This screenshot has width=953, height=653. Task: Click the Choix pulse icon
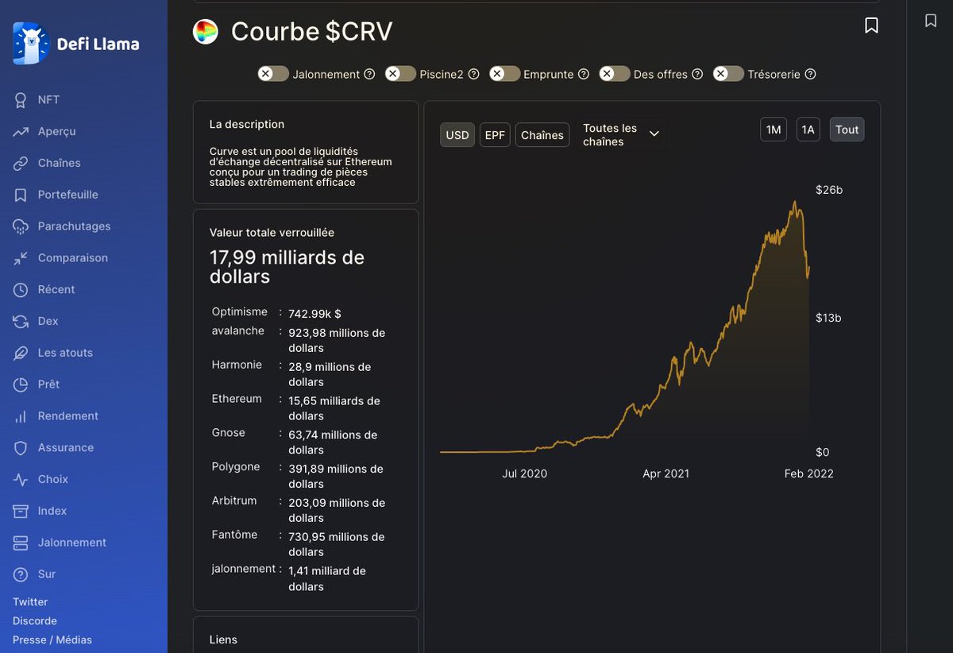[21, 480]
